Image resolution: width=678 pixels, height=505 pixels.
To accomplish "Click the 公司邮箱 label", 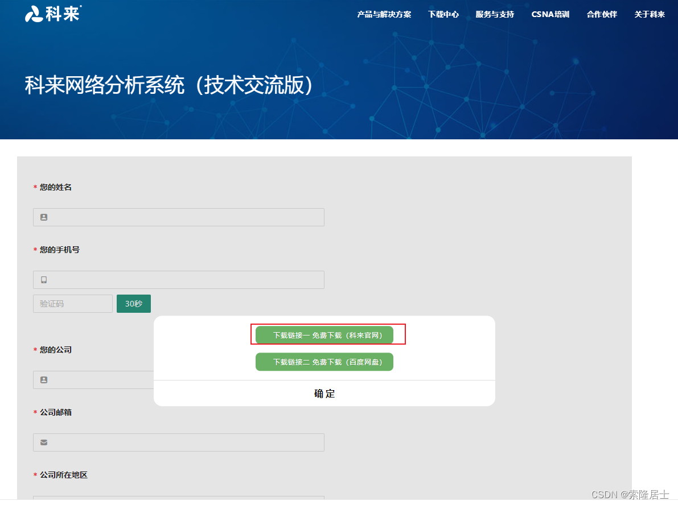I will [x=56, y=412].
